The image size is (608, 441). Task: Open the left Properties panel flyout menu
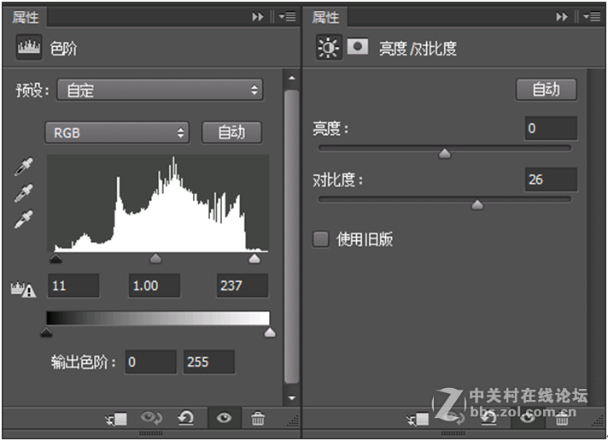tap(287, 17)
